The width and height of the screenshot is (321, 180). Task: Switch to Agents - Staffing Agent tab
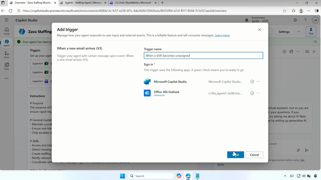84,3
